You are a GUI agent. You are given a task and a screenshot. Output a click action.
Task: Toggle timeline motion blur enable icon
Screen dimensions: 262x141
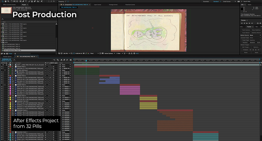(x=67, y=60)
